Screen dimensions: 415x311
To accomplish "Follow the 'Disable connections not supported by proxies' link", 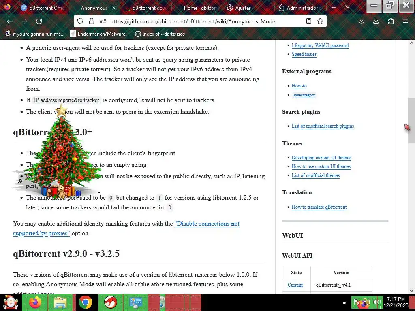I will click(207, 224).
